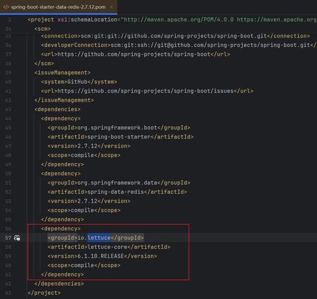Click the org.springframework.data groupId line
Image resolution: width=317 pixels, height=299 pixels.
tap(119, 183)
